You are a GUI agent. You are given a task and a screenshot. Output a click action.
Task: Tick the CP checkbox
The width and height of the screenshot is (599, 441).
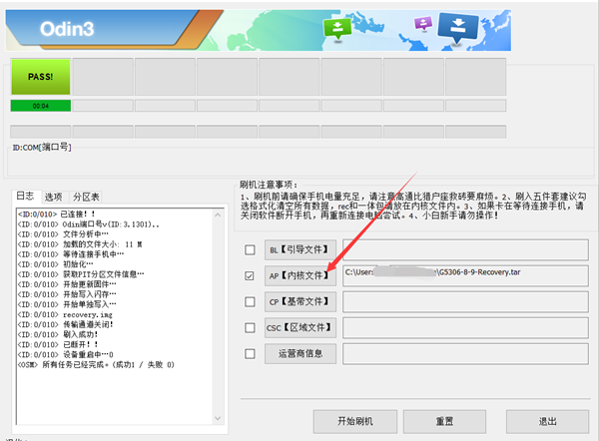point(250,301)
